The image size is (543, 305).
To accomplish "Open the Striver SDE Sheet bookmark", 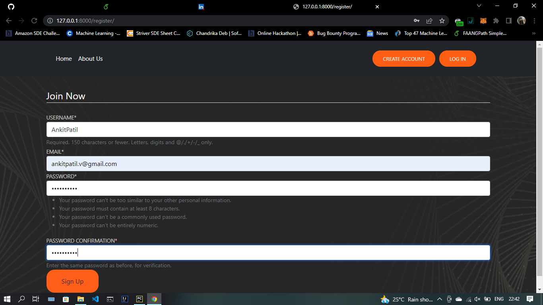I will tap(154, 33).
